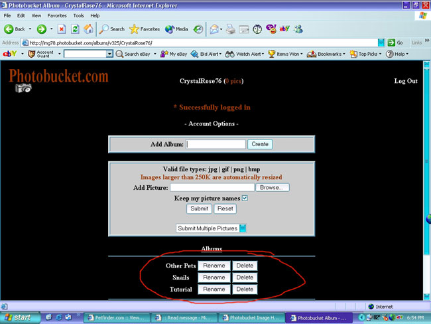
Task: Click the Yahoo messenger toolbar icon
Action: click(x=271, y=29)
